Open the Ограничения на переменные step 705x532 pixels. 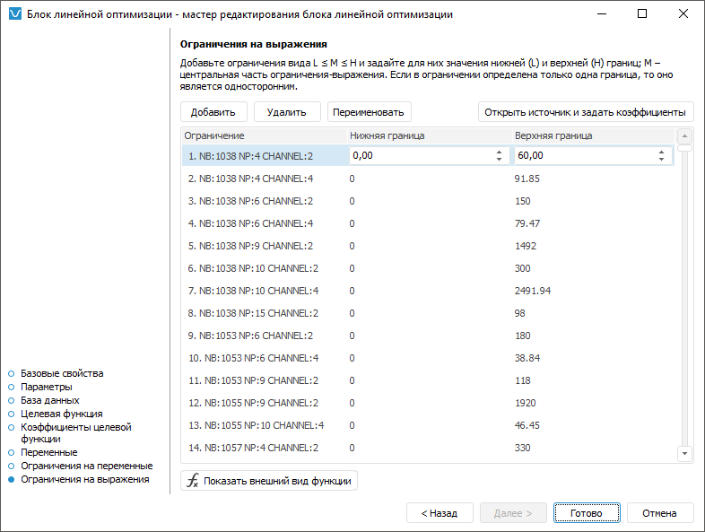(x=86, y=467)
